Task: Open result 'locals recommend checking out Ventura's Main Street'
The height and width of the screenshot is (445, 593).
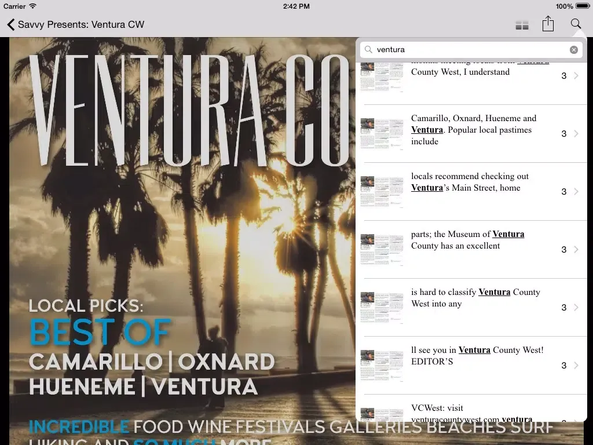Action: (471, 191)
